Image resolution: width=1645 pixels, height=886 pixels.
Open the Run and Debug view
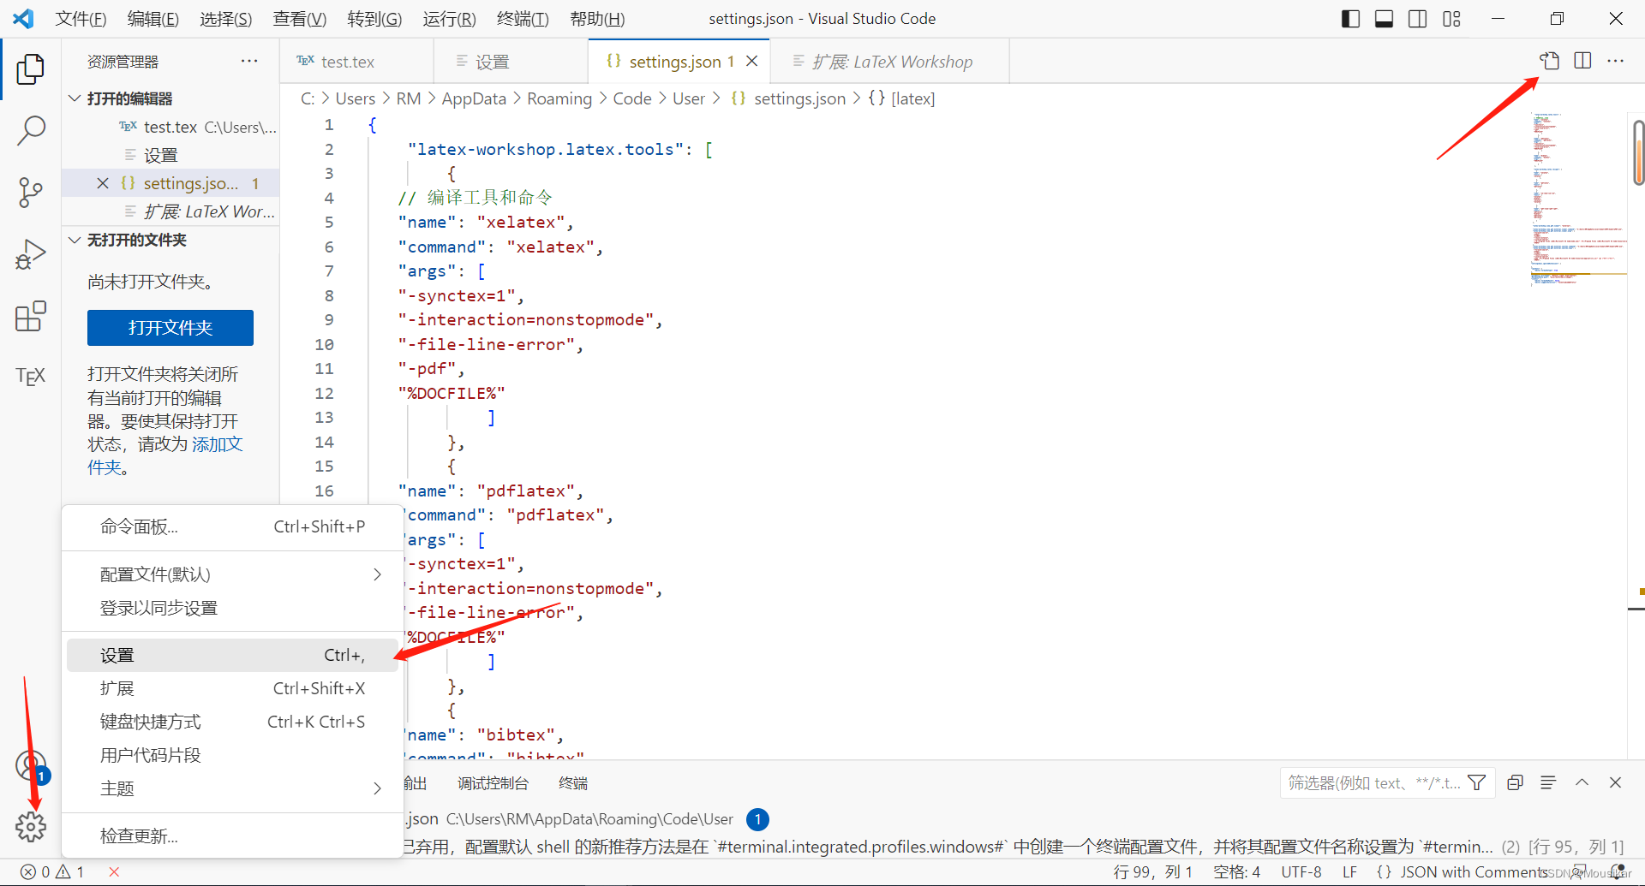[x=31, y=254]
